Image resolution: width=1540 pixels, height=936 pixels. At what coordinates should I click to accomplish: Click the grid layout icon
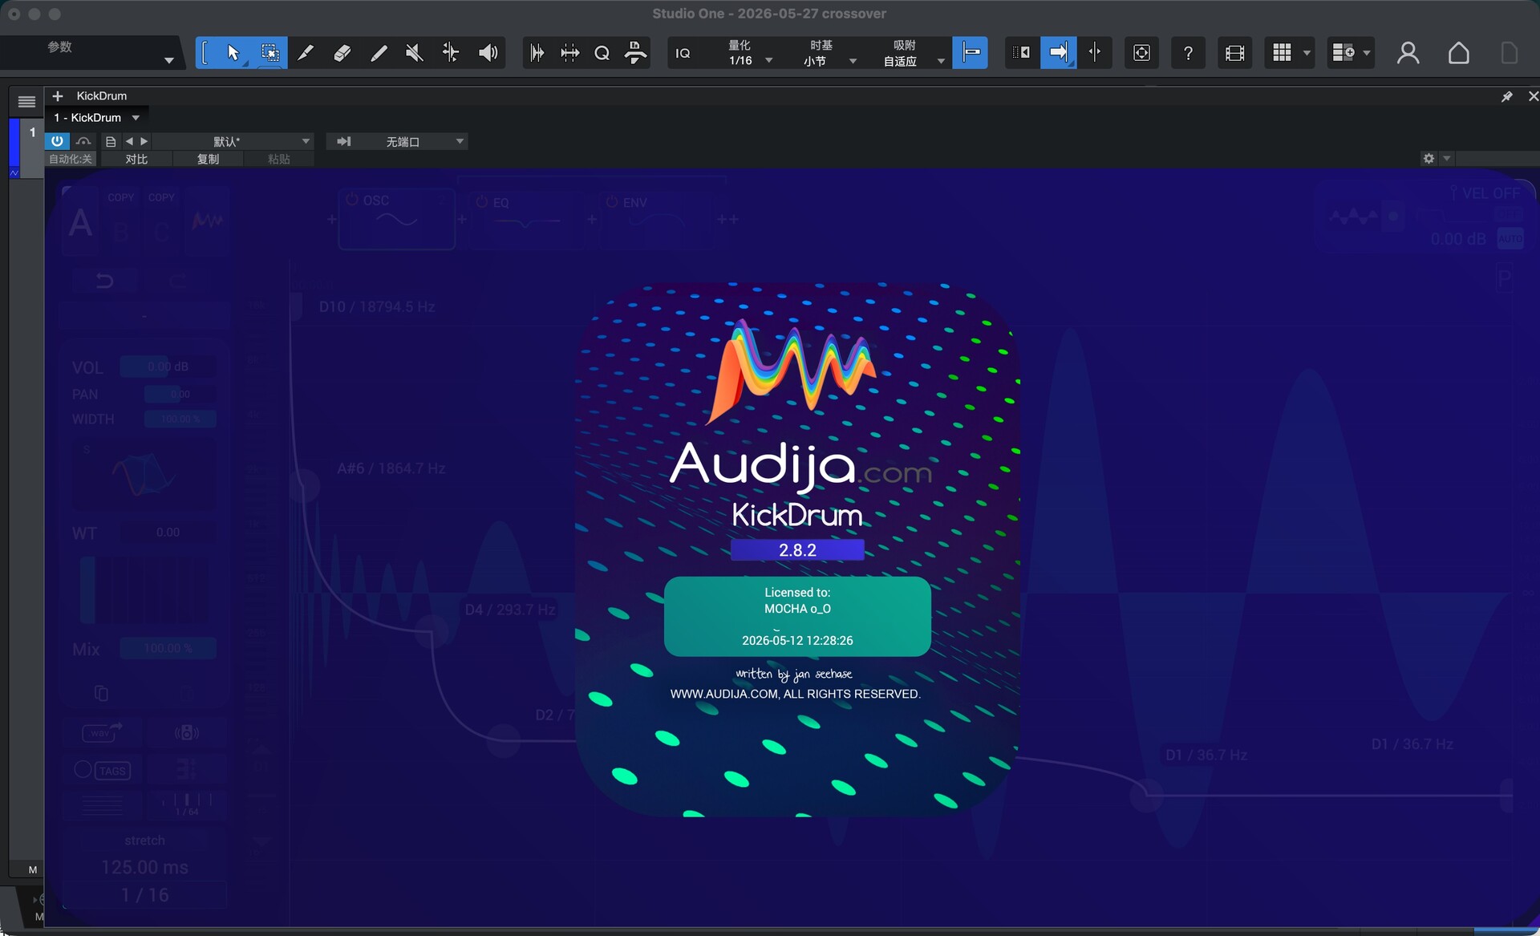coord(1282,53)
